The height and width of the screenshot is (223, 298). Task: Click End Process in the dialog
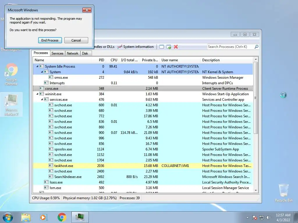[x=50, y=40]
